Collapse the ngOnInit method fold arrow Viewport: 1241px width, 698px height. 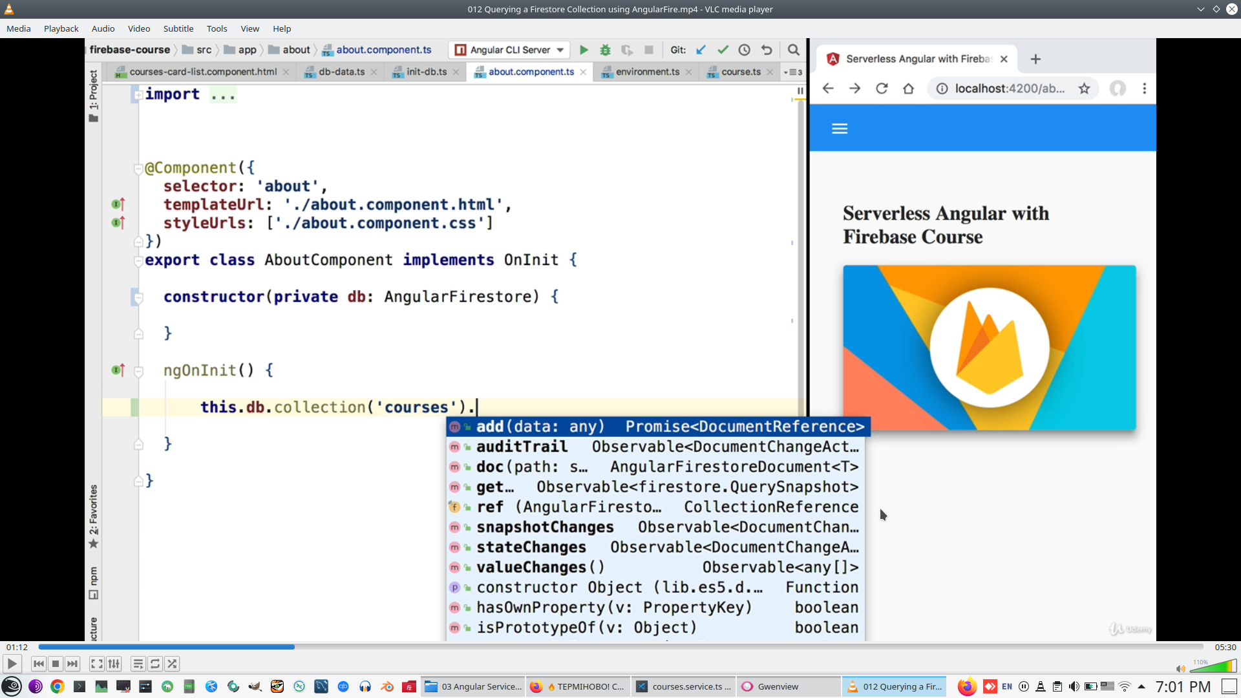138,371
